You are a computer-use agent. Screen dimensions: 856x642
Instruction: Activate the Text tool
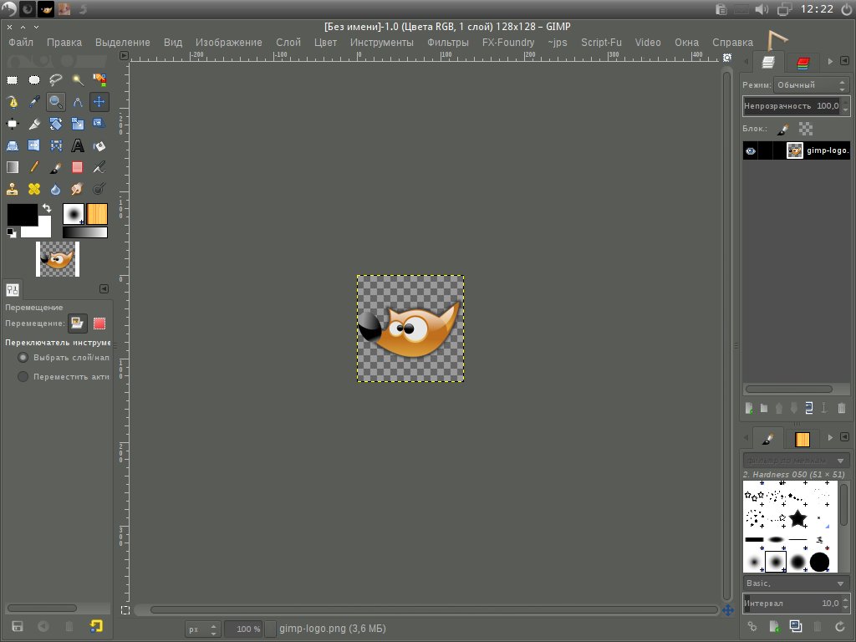tap(78, 145)
